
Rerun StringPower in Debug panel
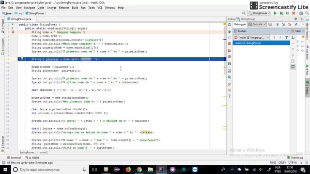229,25
